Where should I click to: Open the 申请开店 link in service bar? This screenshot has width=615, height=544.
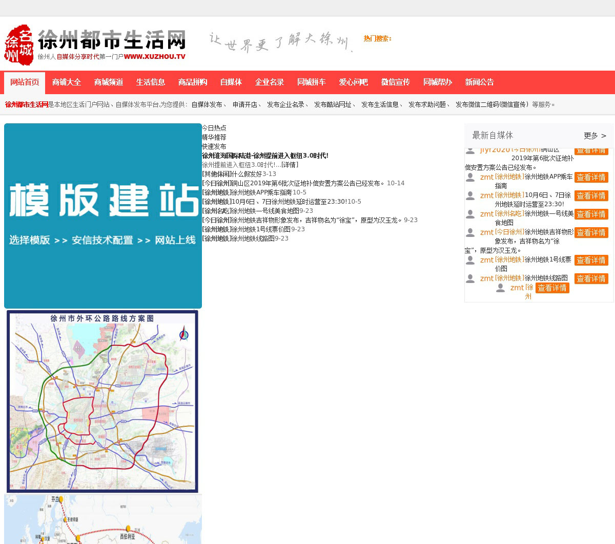(245, 104)
